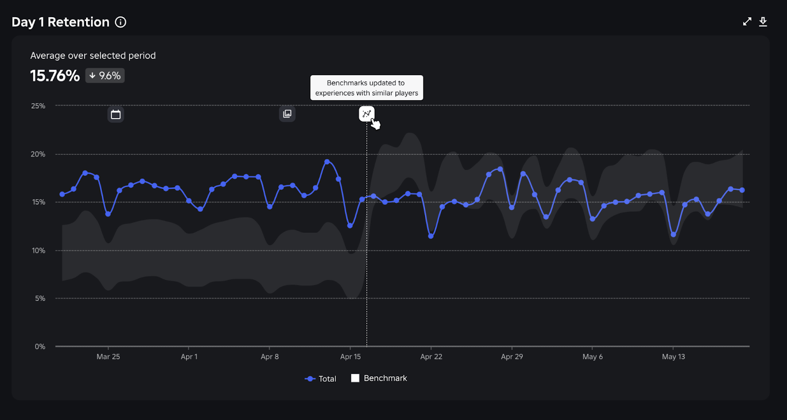
Task: Expand the chart to fullscreen
Action: pos(747,22)
